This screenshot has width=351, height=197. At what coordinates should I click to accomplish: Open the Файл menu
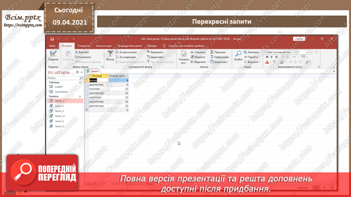pos(52,46)
